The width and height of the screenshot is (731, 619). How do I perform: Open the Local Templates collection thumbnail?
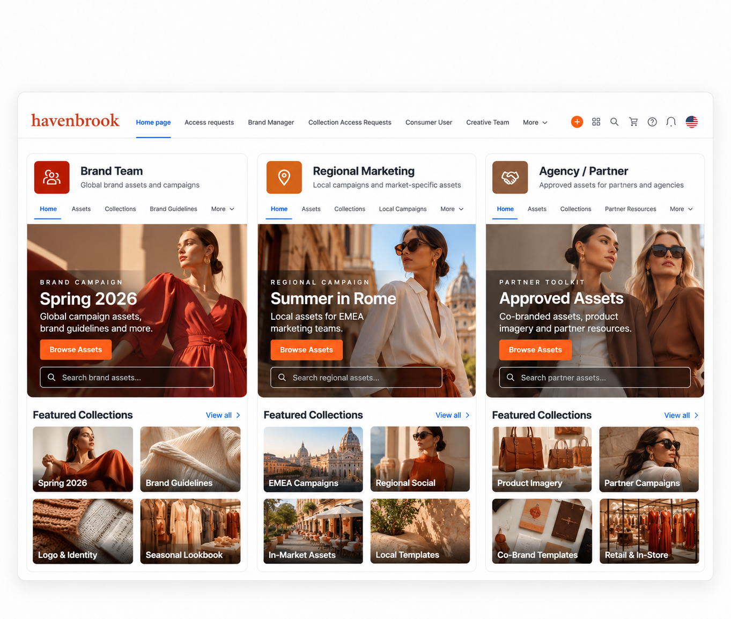tap(420, 531)
